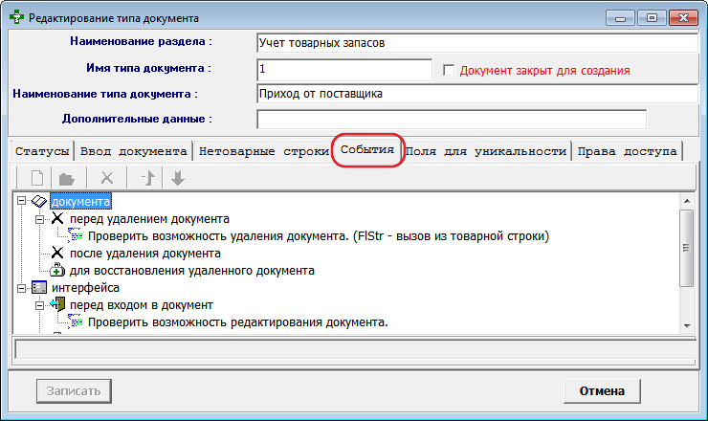Maximize the Редактирование типа документа window
The width and height of the screenshot is (708, 421).
[652, 18]
